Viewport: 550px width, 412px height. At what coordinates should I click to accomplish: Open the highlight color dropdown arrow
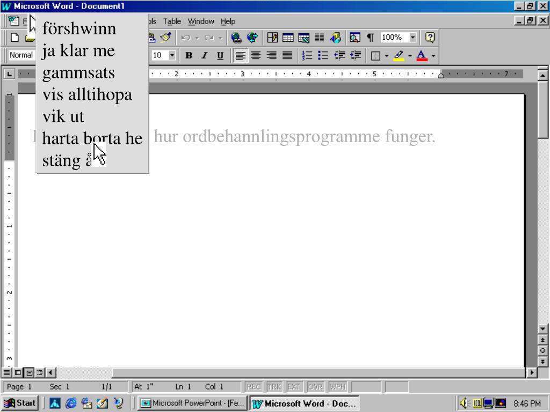[x=410, y=56]
